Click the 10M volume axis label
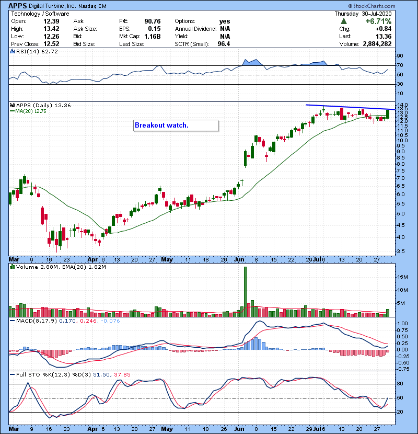This screenshot has height=434, width=418. (402, 290)
